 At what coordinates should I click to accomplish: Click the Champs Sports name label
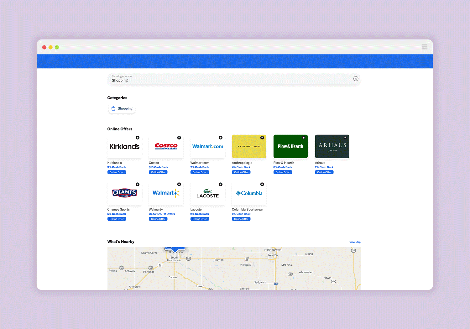pos(118,210)
